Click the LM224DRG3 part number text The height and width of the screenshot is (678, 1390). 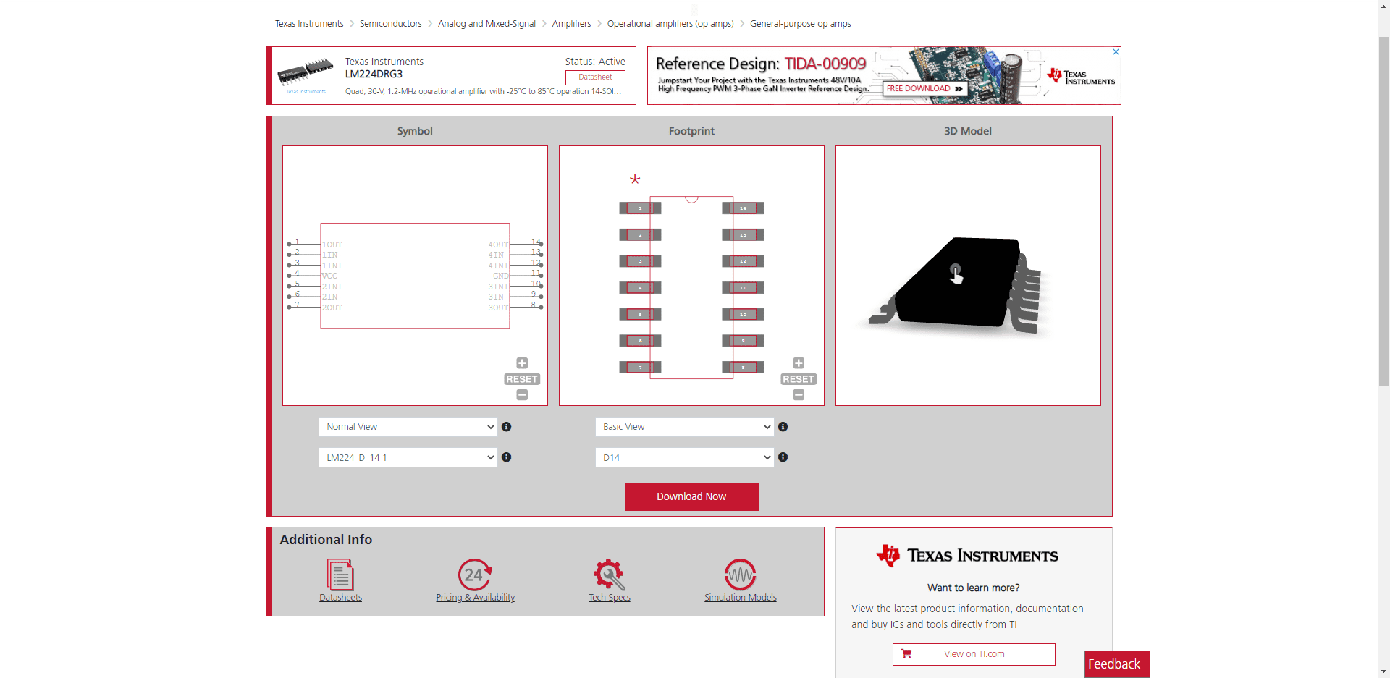pyautogui.click(x=374, y=74)
